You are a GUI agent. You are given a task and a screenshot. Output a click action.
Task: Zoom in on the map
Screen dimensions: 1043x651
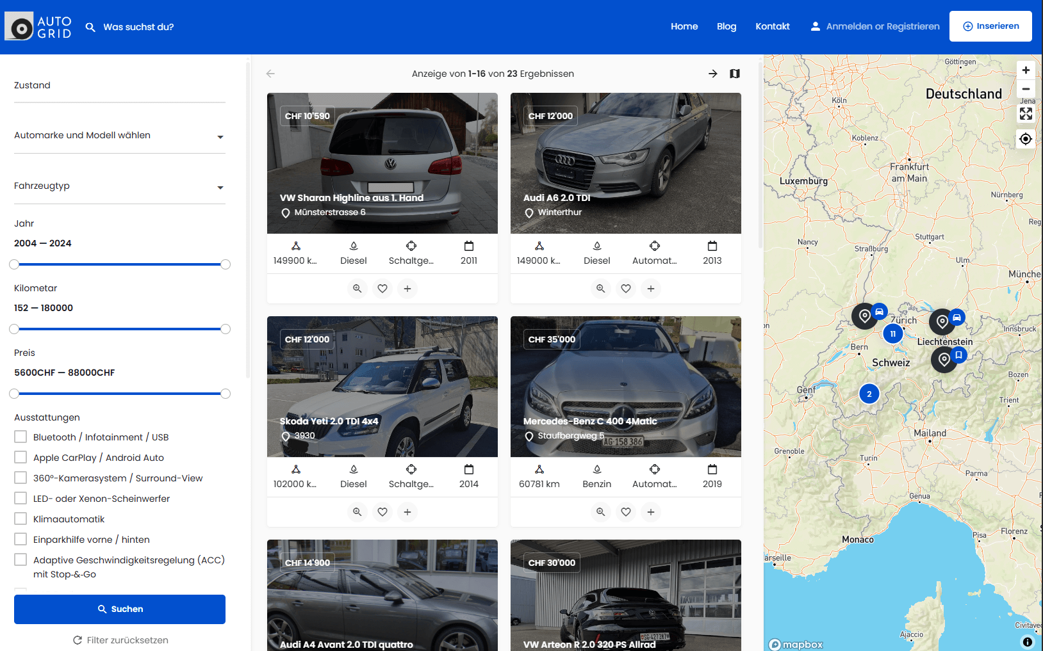point(1026,70)
